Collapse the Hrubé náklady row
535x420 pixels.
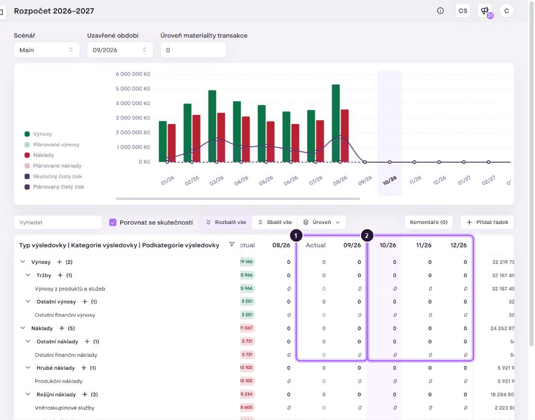(28, 368)
